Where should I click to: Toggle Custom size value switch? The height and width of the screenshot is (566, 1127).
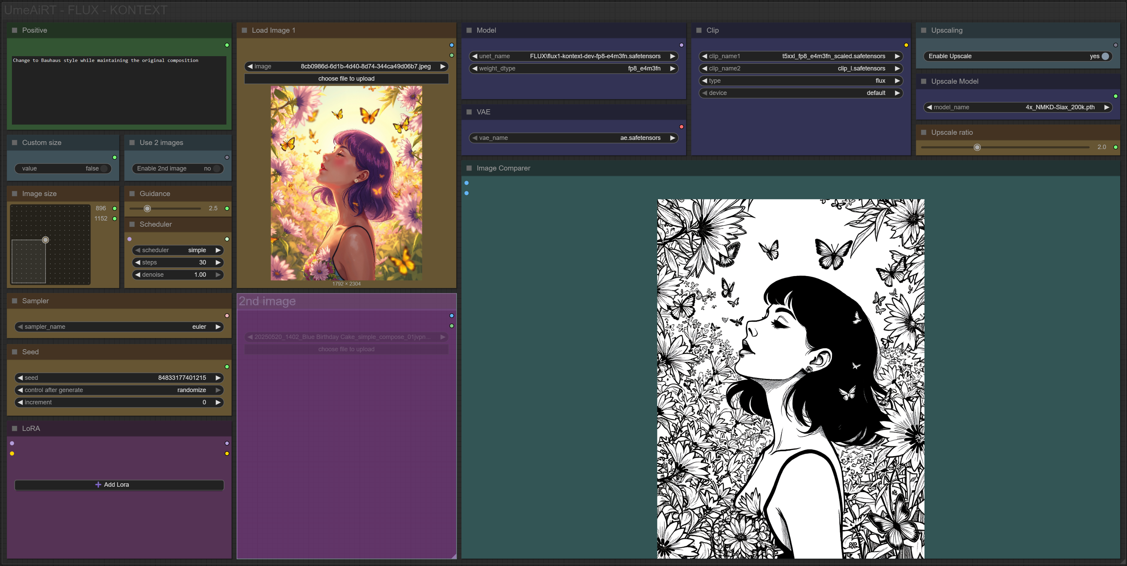(x=104, y=168)
